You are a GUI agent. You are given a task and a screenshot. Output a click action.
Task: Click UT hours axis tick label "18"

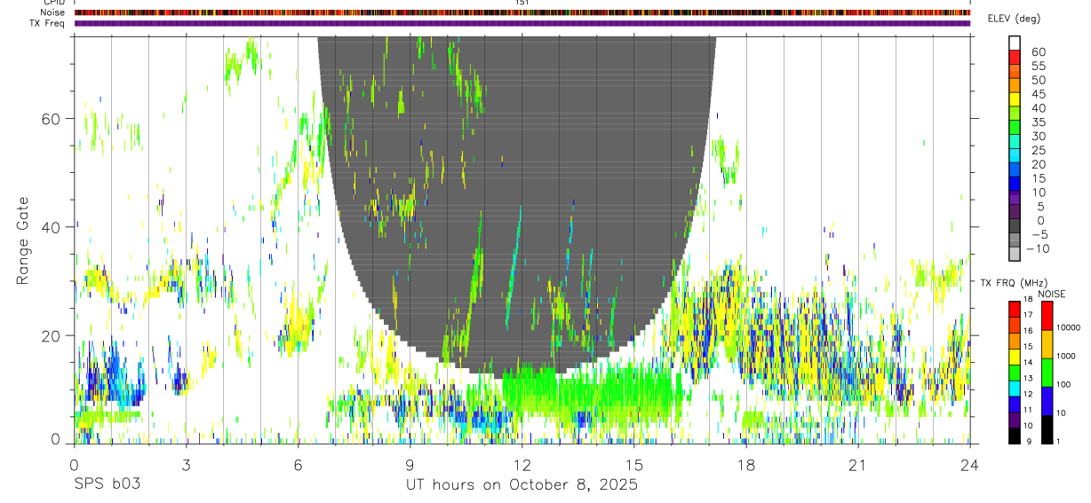tap(746, 464)
